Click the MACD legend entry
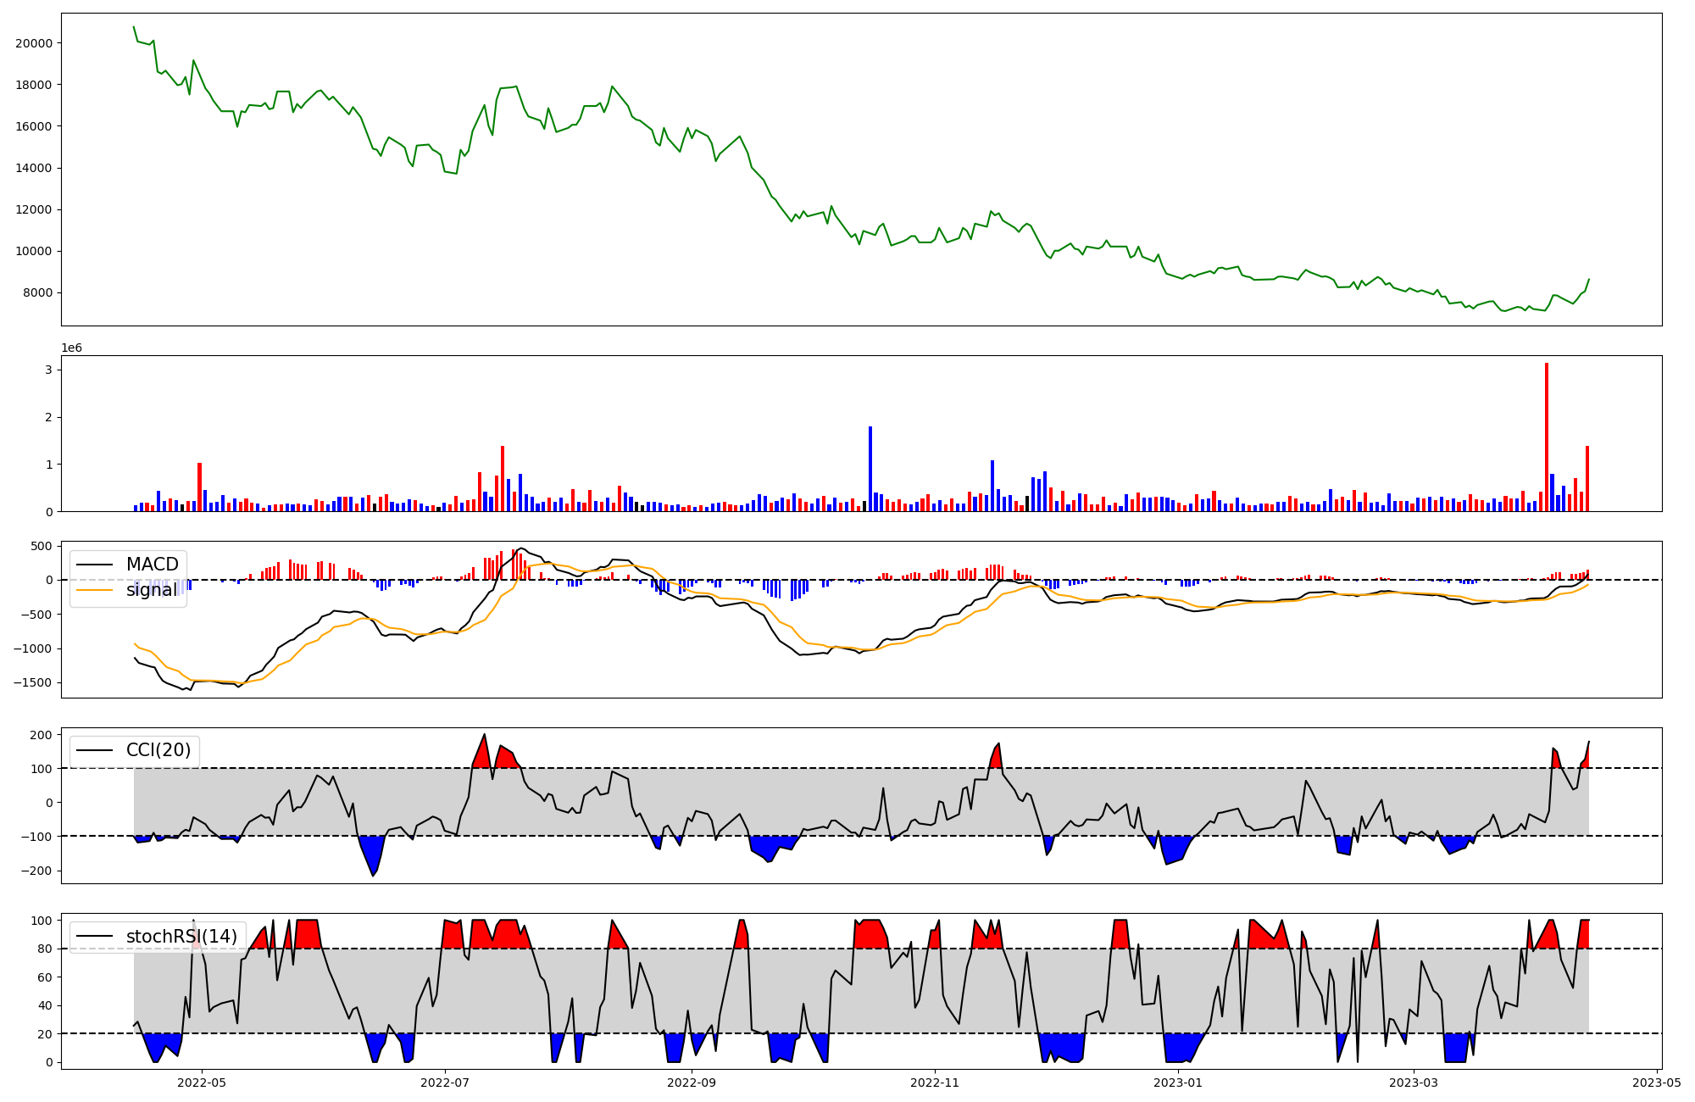The width and height of the screenshot is (1695, 1102). coord(152,565)
